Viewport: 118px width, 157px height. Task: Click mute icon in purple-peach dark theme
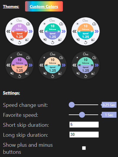(x=12, y=73)
